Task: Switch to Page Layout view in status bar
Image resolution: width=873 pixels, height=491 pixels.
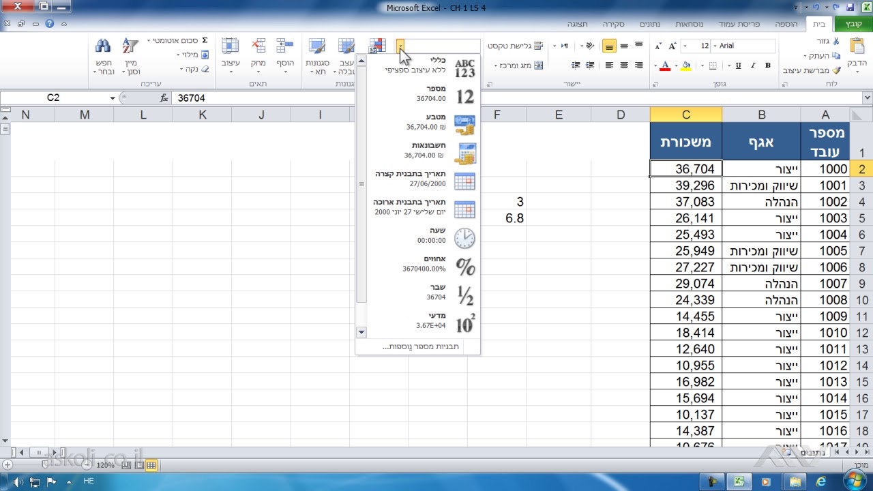Action: [139, 465]
